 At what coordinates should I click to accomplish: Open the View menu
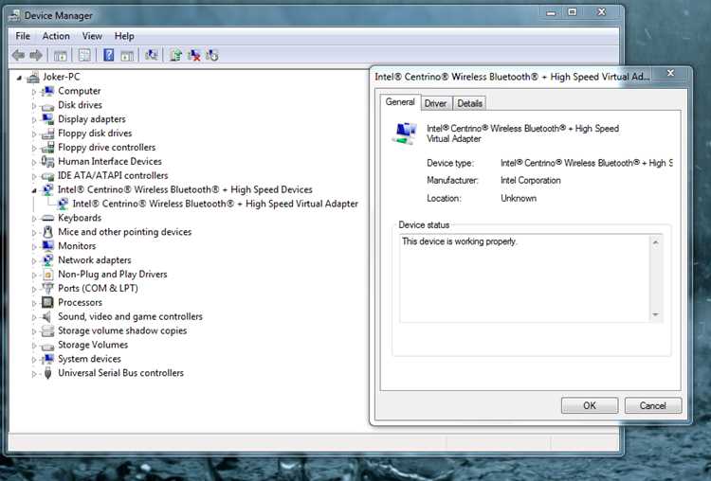click(x=92, y=36)
